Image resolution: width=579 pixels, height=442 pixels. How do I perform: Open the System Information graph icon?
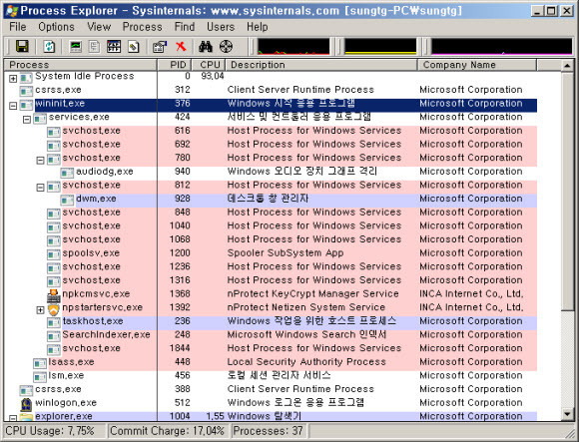76,47
